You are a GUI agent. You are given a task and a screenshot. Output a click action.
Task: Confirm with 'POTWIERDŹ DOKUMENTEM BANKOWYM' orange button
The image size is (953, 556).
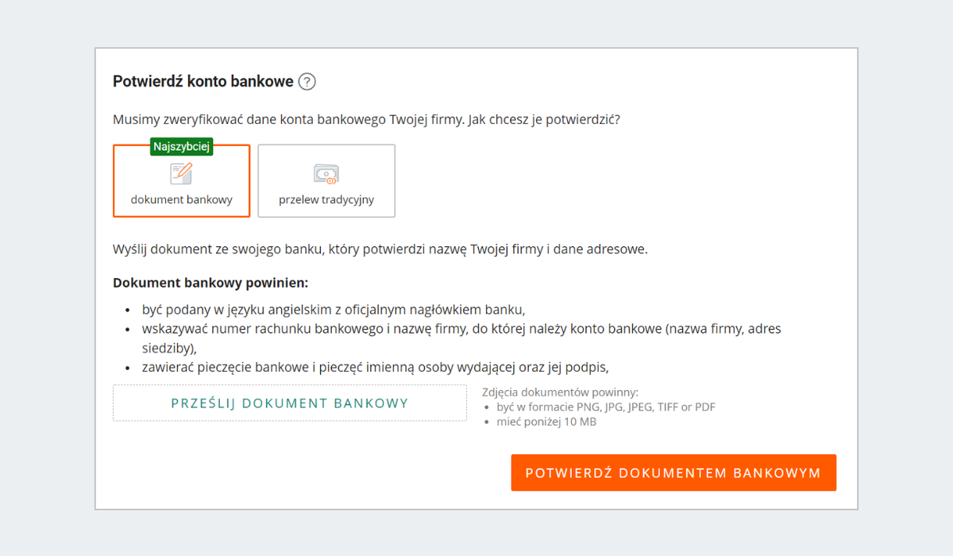tap(673, 473)
